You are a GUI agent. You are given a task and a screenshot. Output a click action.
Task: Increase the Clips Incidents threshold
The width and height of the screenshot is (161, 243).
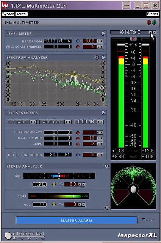[102, 133]
